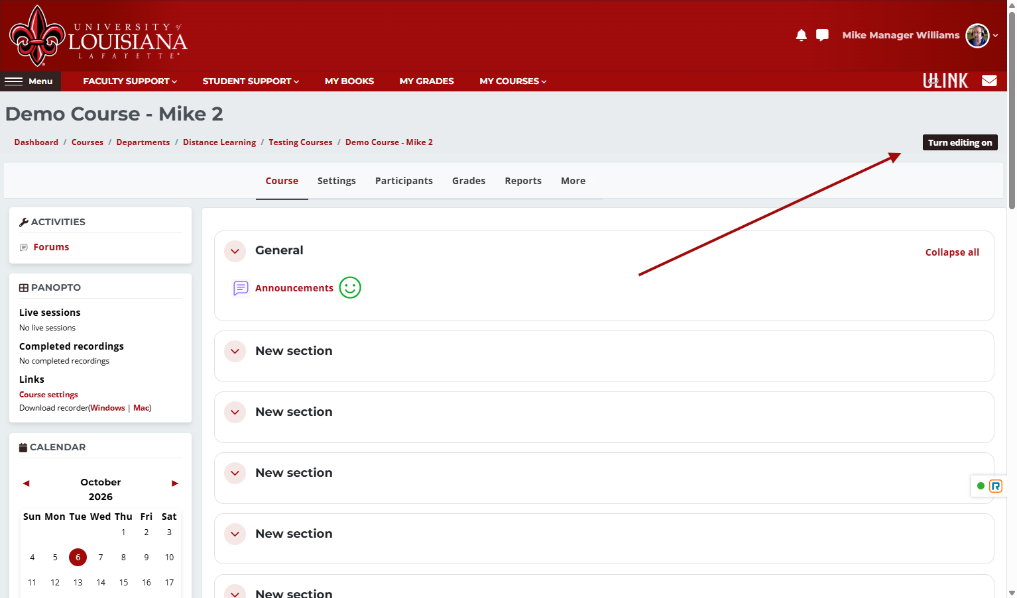
Task: Download Panopto recorder for Mac
Action: pyautogui.click(x=141, y=408)
